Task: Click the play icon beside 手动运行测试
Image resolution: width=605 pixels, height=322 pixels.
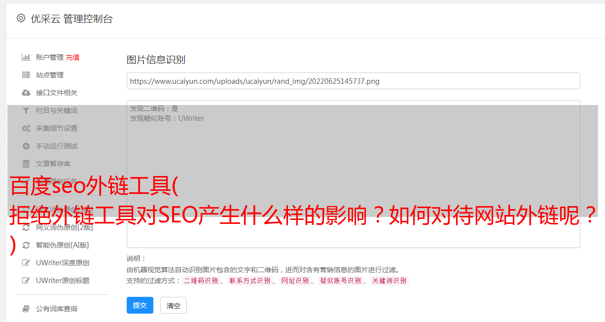Action: click(26, 146)
